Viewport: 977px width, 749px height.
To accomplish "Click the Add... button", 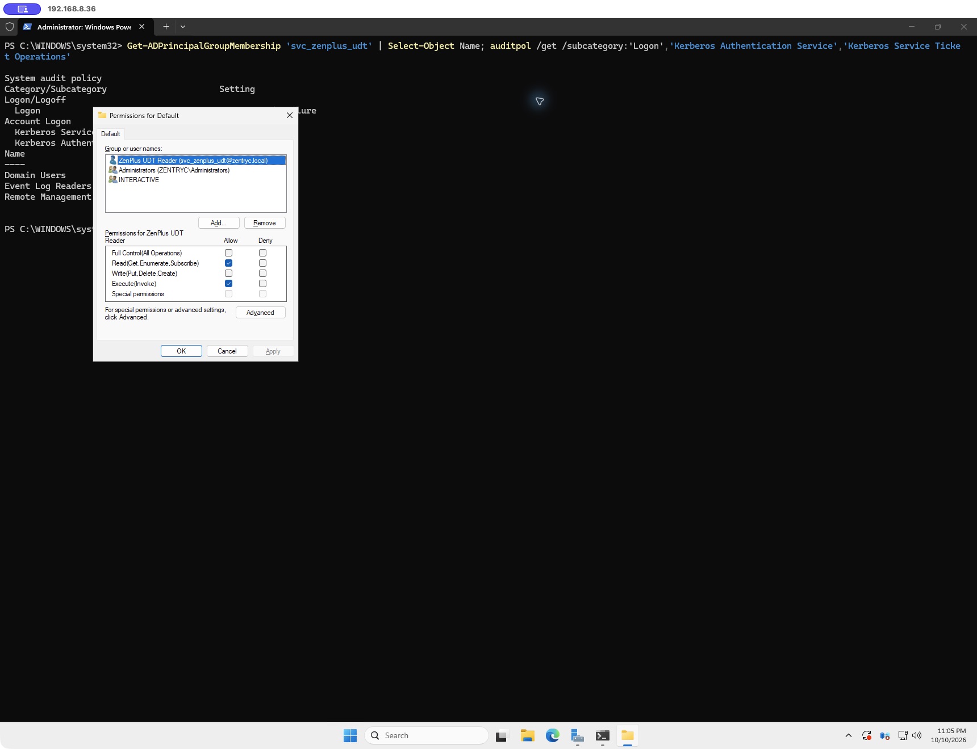I will (219, 223).
